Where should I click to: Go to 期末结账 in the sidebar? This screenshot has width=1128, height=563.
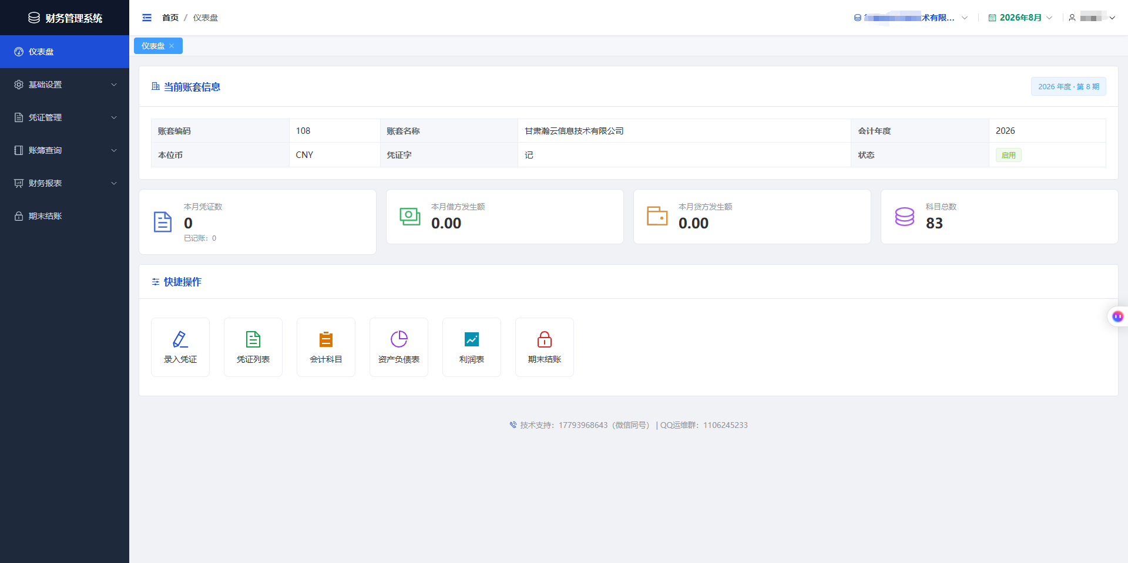point(65,216)
